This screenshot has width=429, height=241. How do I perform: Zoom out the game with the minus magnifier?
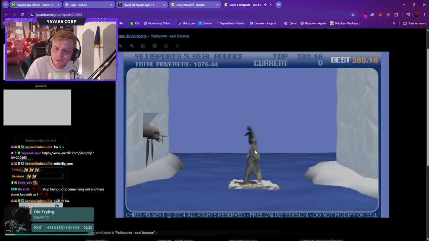coord(121,46)
